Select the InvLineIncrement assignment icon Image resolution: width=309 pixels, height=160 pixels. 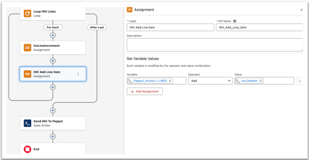(27, 48)
